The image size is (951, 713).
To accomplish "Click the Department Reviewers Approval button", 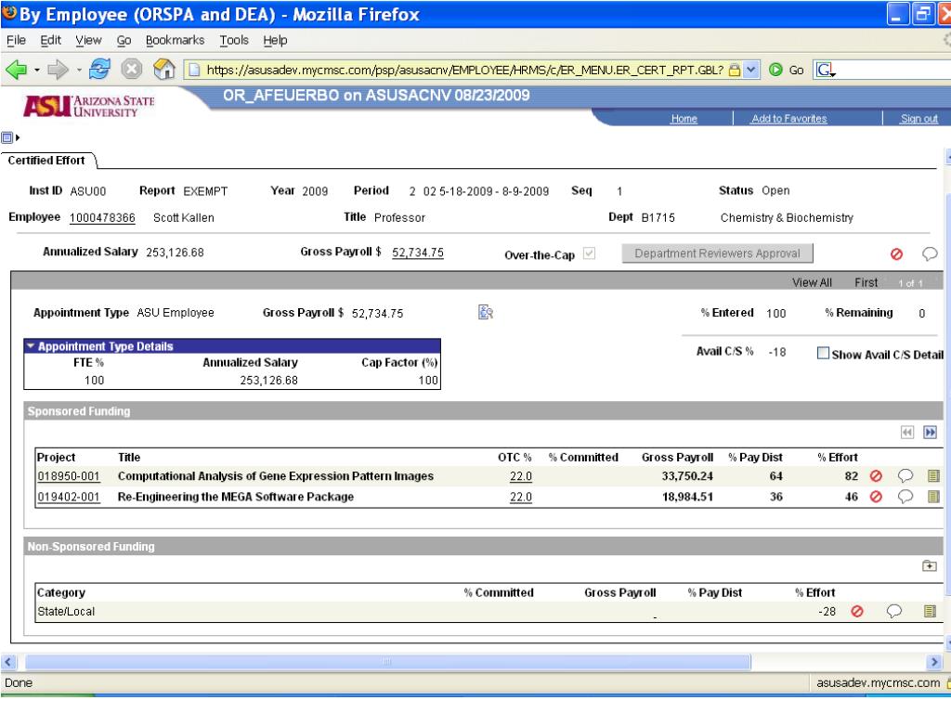I will 717,253.
